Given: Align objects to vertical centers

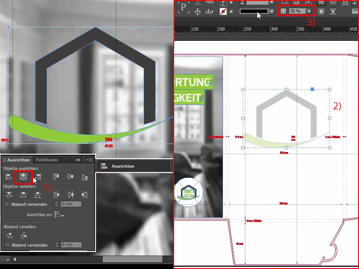Looking at the screenshot, I should (x=70, y=177).
